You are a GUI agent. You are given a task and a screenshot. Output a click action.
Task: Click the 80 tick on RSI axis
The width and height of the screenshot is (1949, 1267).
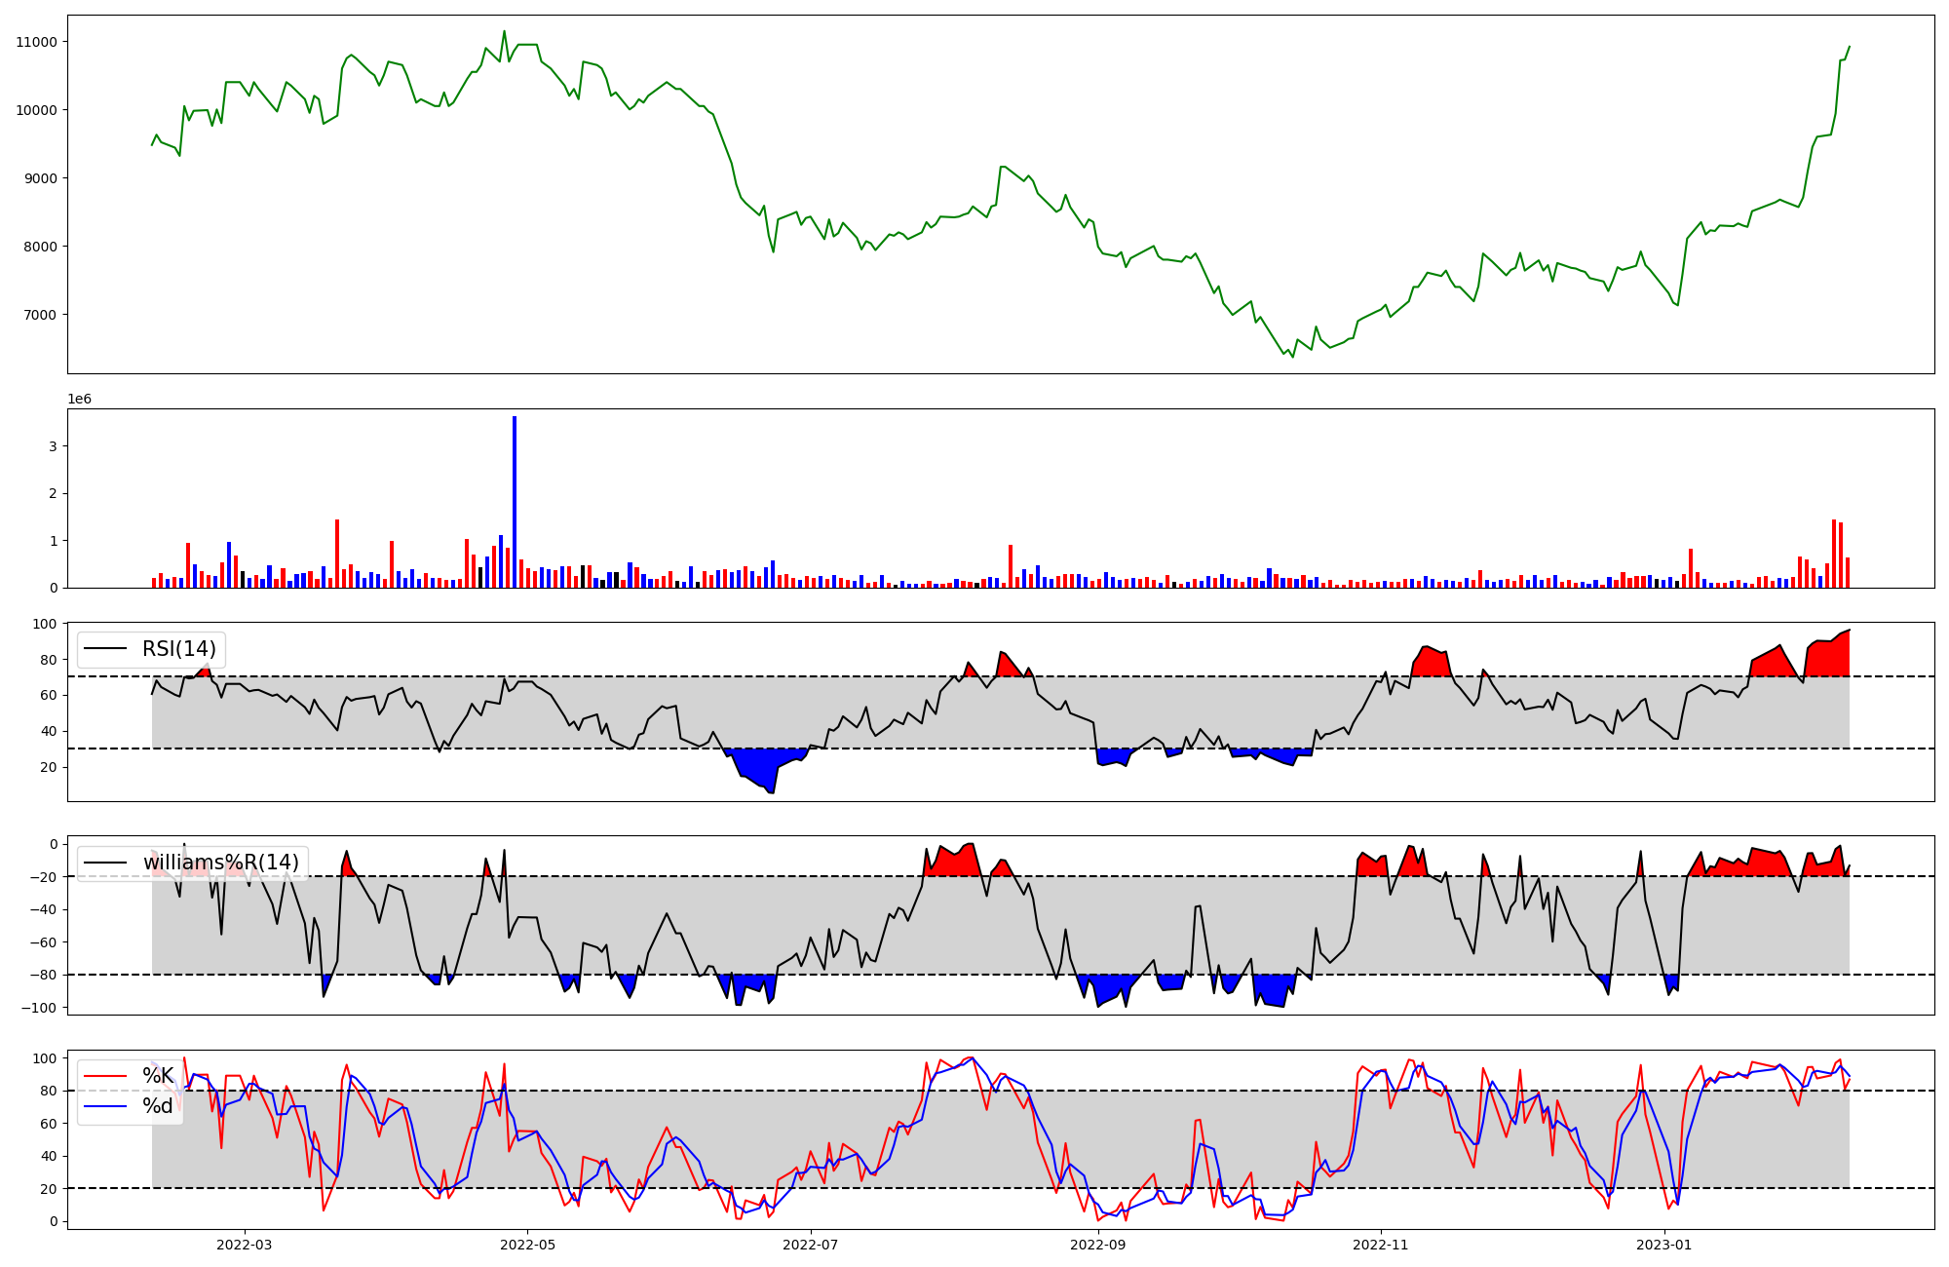[49, 660]
